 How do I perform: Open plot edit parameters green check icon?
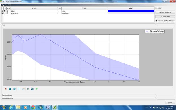click(x=36, y=89)
